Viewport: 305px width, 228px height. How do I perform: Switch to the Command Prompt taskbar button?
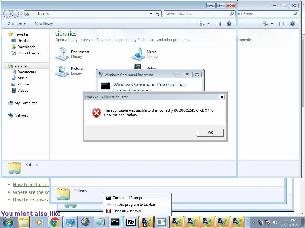click(115, 222)
